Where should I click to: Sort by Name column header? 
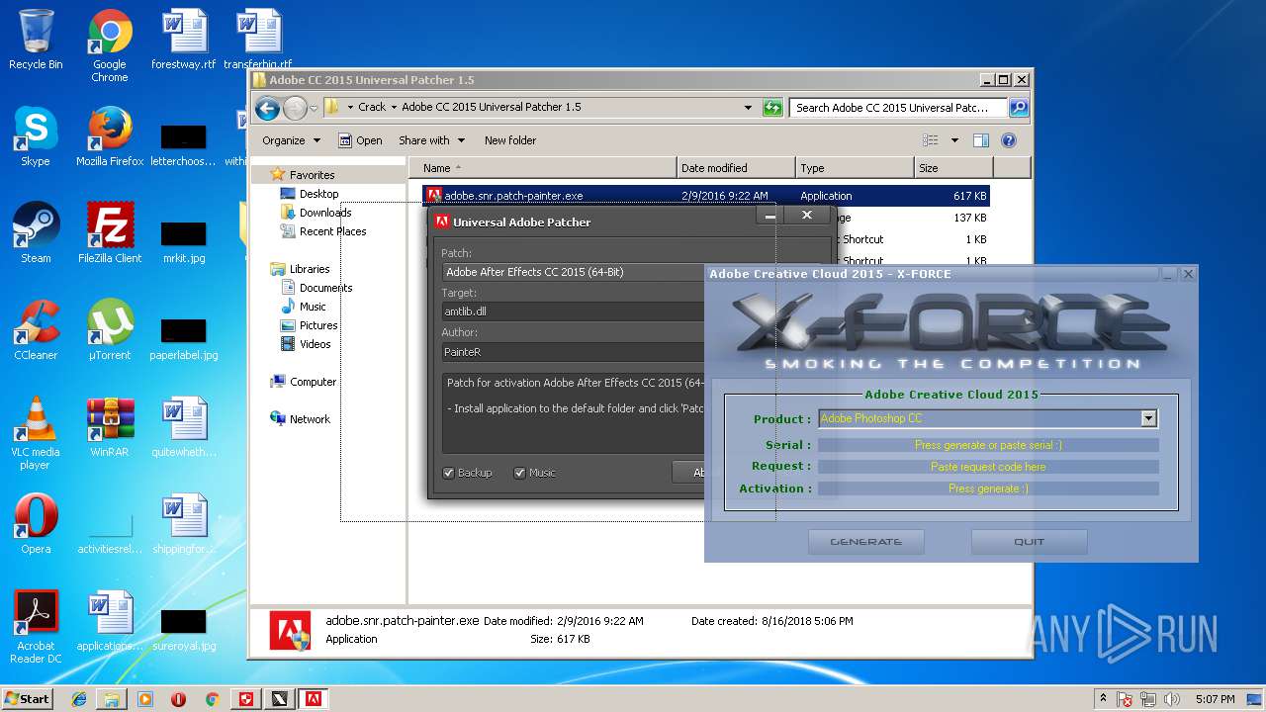pyautogui.click(x=543, y=168)
